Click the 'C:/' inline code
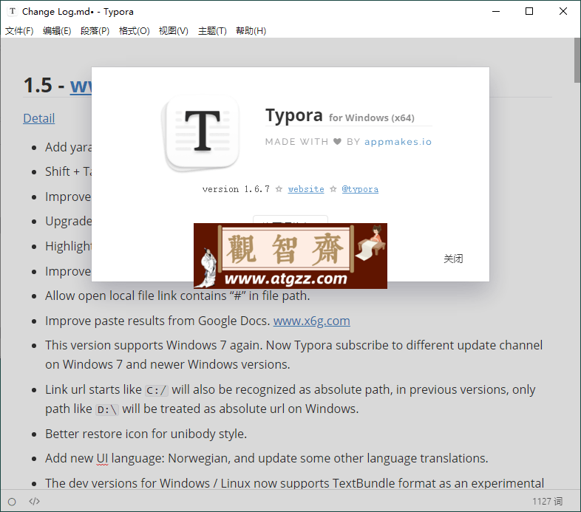Image resolution: width=581 pixels, height=512 pixels. [157, 390]
